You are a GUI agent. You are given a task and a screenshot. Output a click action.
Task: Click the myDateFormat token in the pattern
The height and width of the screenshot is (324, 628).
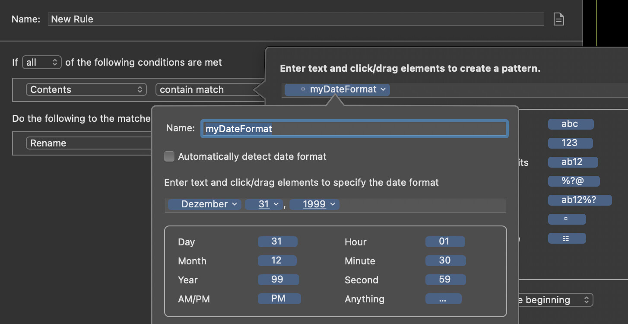(x=336, y=89)
